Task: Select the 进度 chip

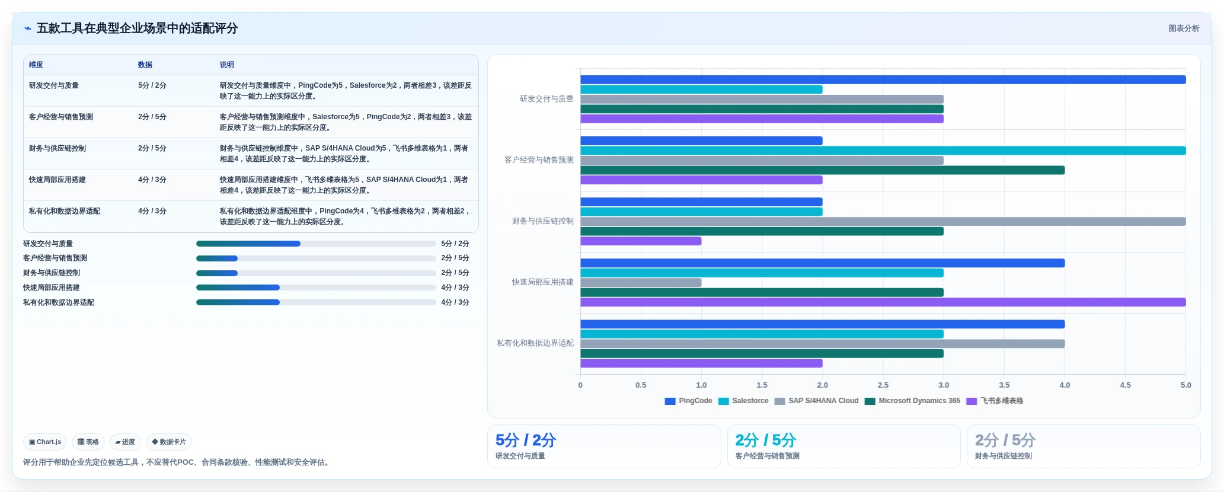Action: pyautogui.click(x=125, y=442)
